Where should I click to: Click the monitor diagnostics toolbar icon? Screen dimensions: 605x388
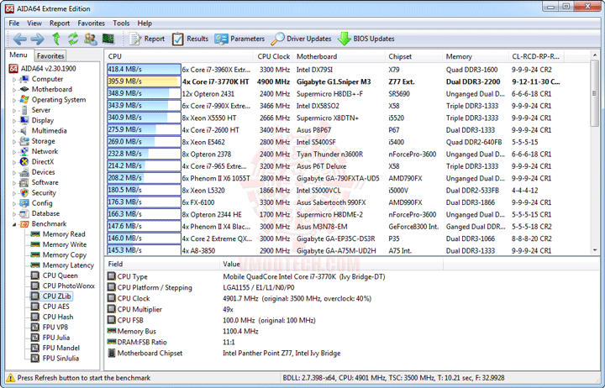point(108,39)
